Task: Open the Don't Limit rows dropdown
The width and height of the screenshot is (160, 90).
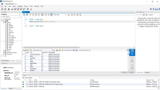Action: point(60,15)
